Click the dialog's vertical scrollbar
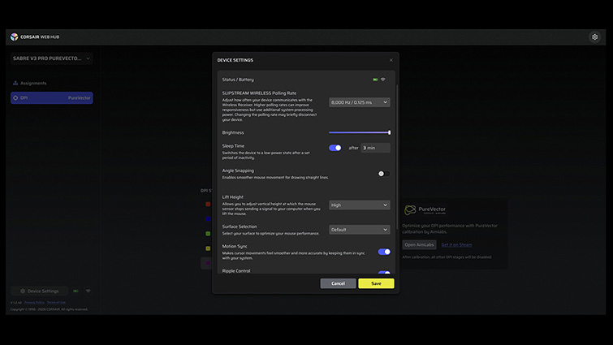Screen dimensions: 613x345 click(397, 157)
